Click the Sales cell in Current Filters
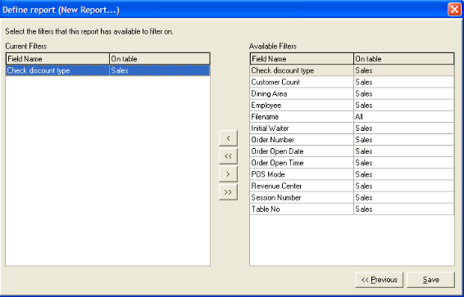Viewport: 464px width, 297px height. pos(160,70)
